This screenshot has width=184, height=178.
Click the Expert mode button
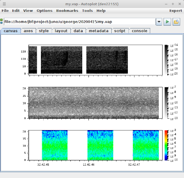click(x=176, y=11)
